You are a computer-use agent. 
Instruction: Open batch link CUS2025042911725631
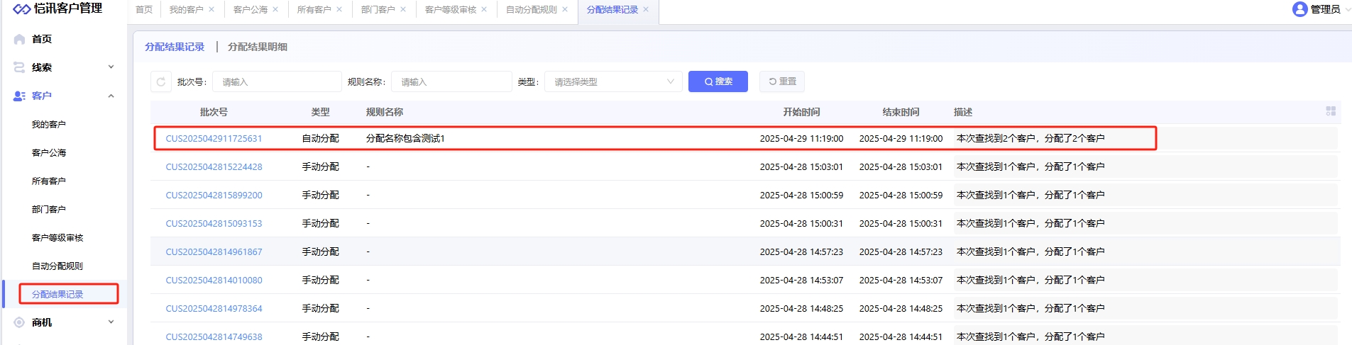point(214,139)
